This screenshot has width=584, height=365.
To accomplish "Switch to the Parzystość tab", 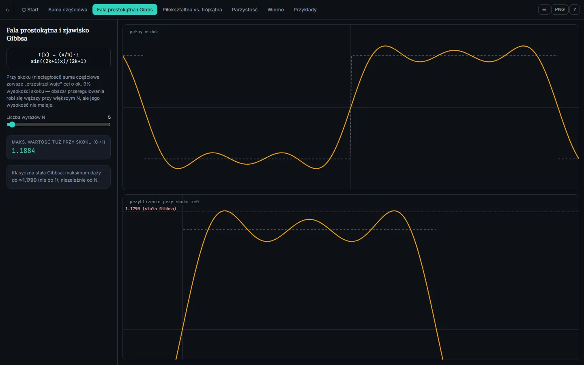I will tap(245, 10).
